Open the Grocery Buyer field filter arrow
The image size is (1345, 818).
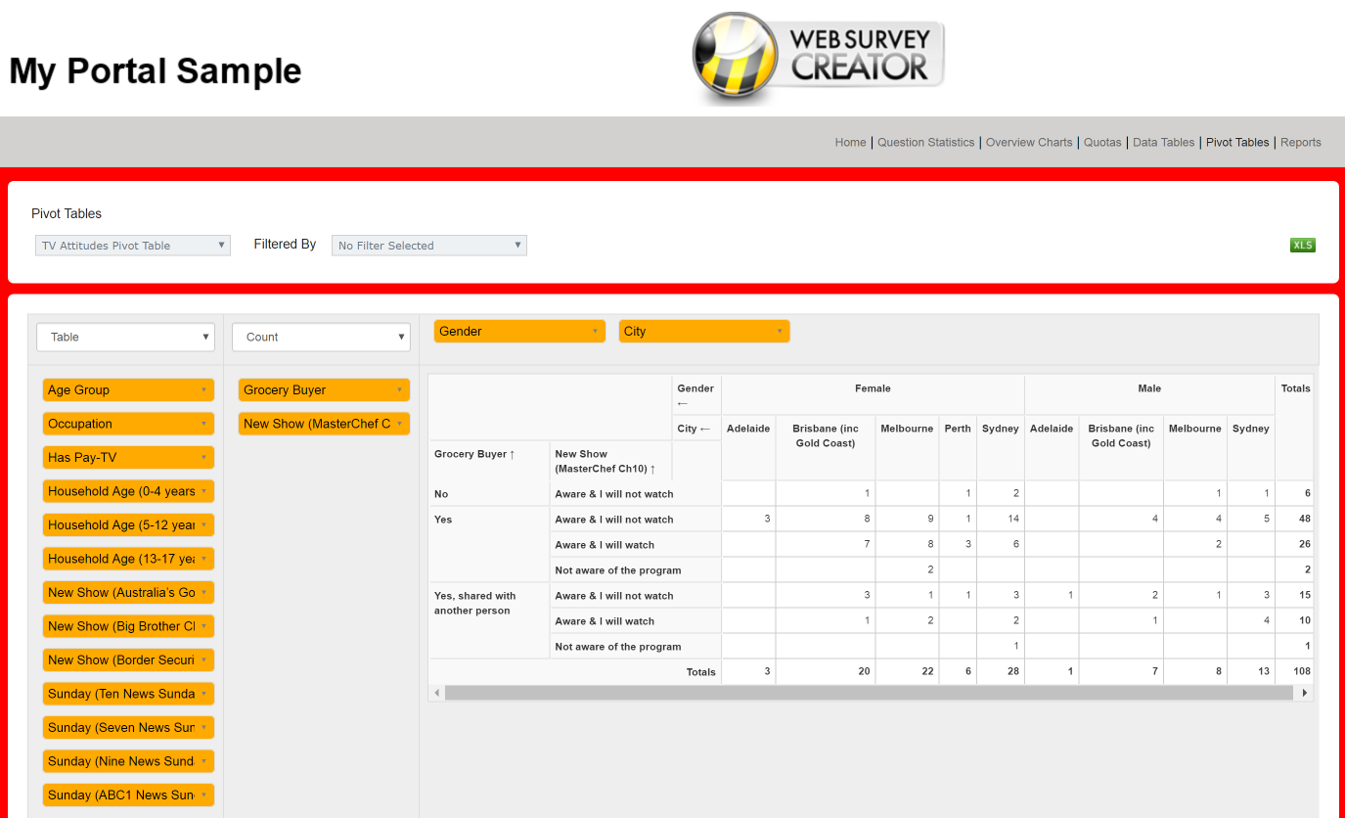399,390
